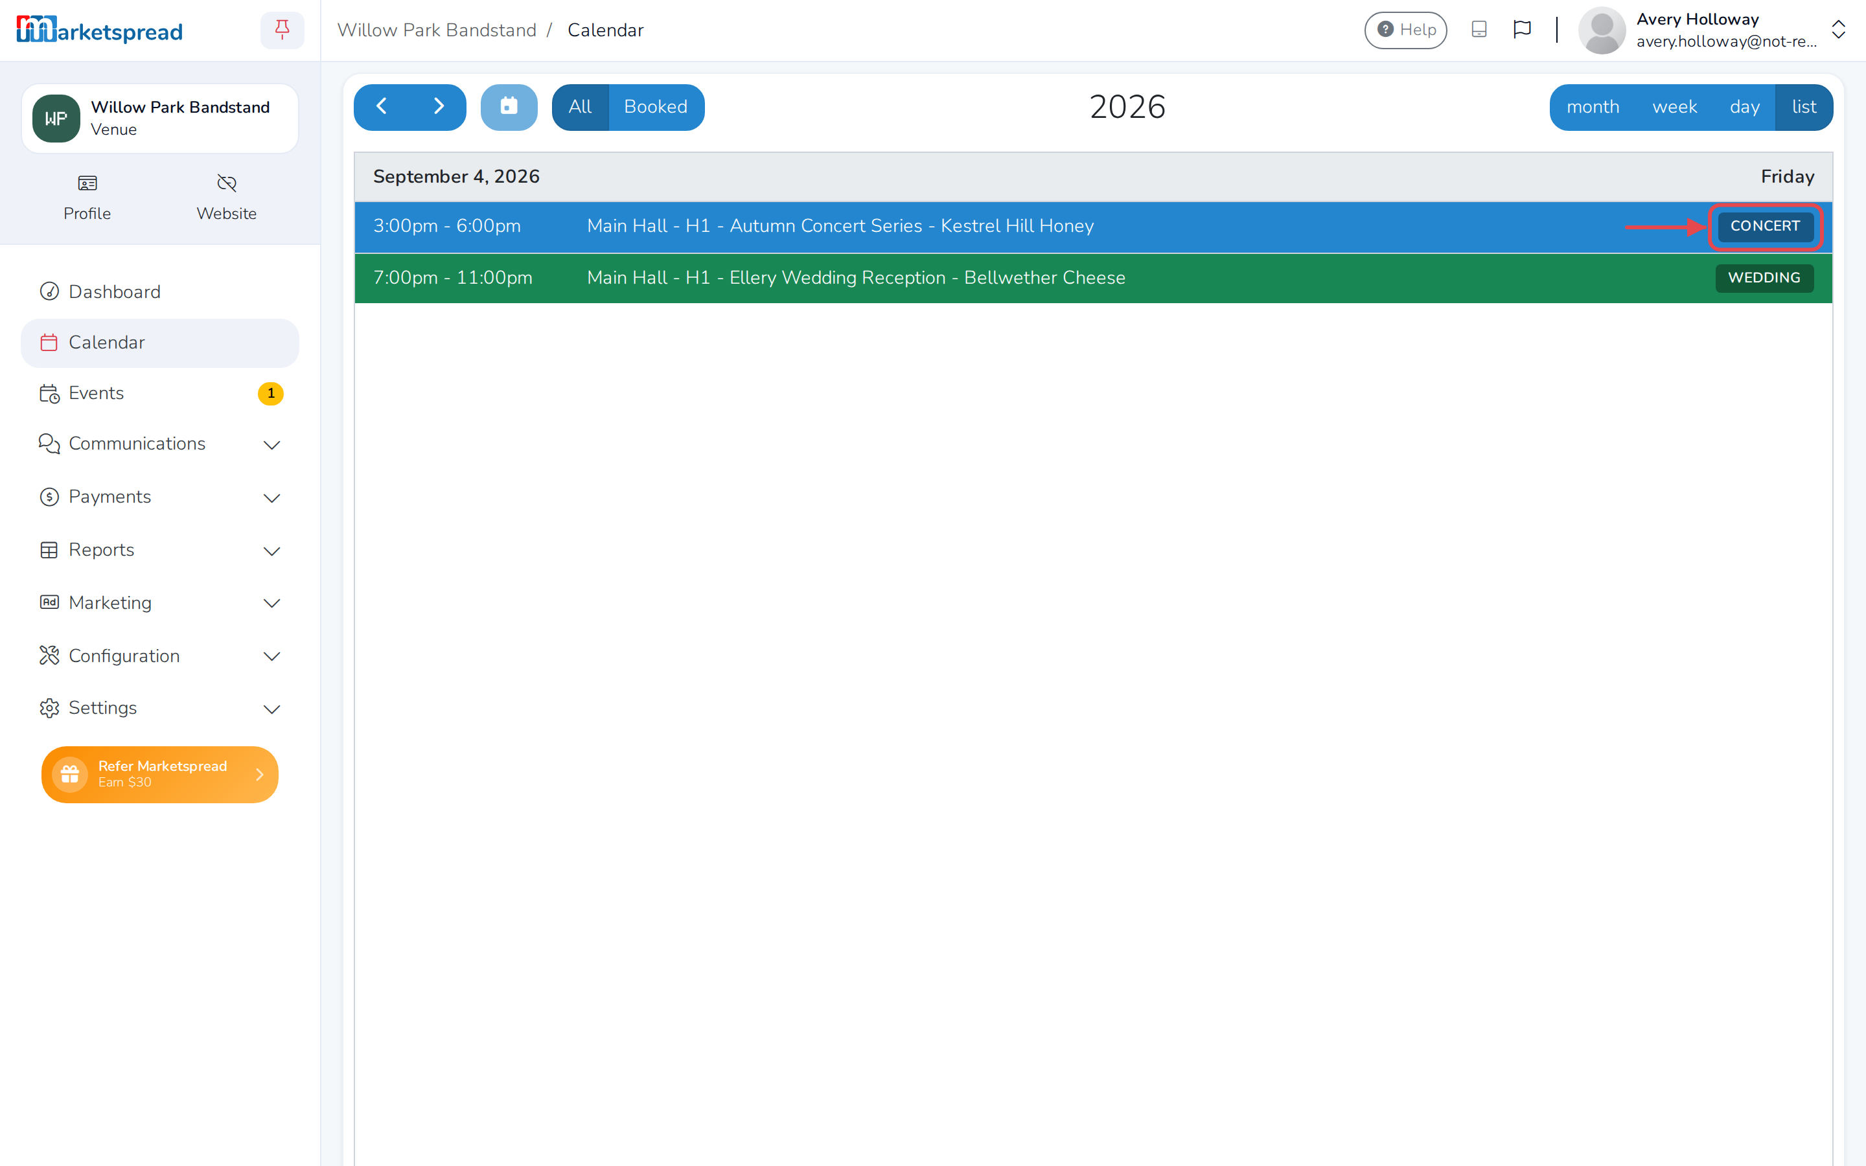Filter calendar to All events
Viewport: 1866px width, 1166px height.
pyautogui.click(x=581, y=106)
